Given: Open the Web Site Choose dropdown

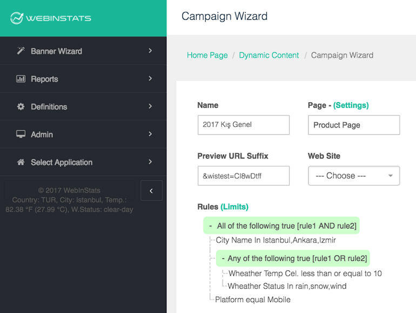Looking at the screenshot, I should pos(354,176).
